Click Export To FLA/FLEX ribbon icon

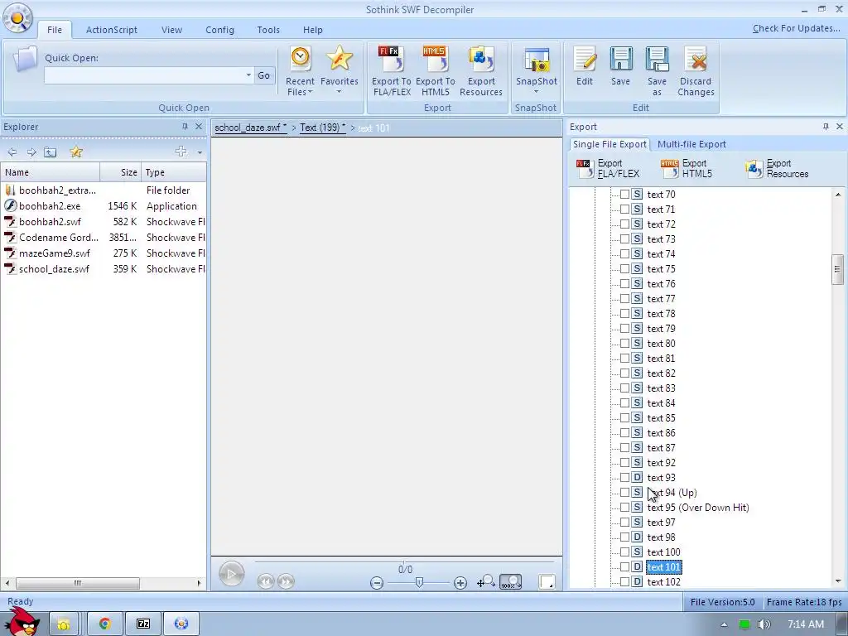click(x=391, y=71)
